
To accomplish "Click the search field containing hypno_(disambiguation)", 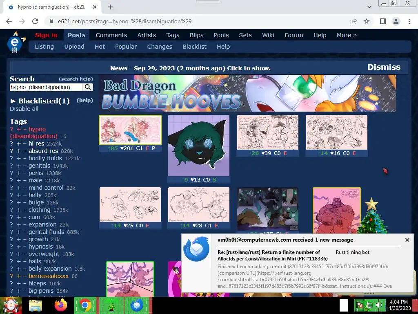I will point(46,87).
